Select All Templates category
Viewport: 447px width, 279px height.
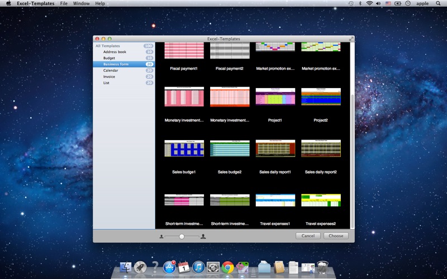tap(124, 46)
